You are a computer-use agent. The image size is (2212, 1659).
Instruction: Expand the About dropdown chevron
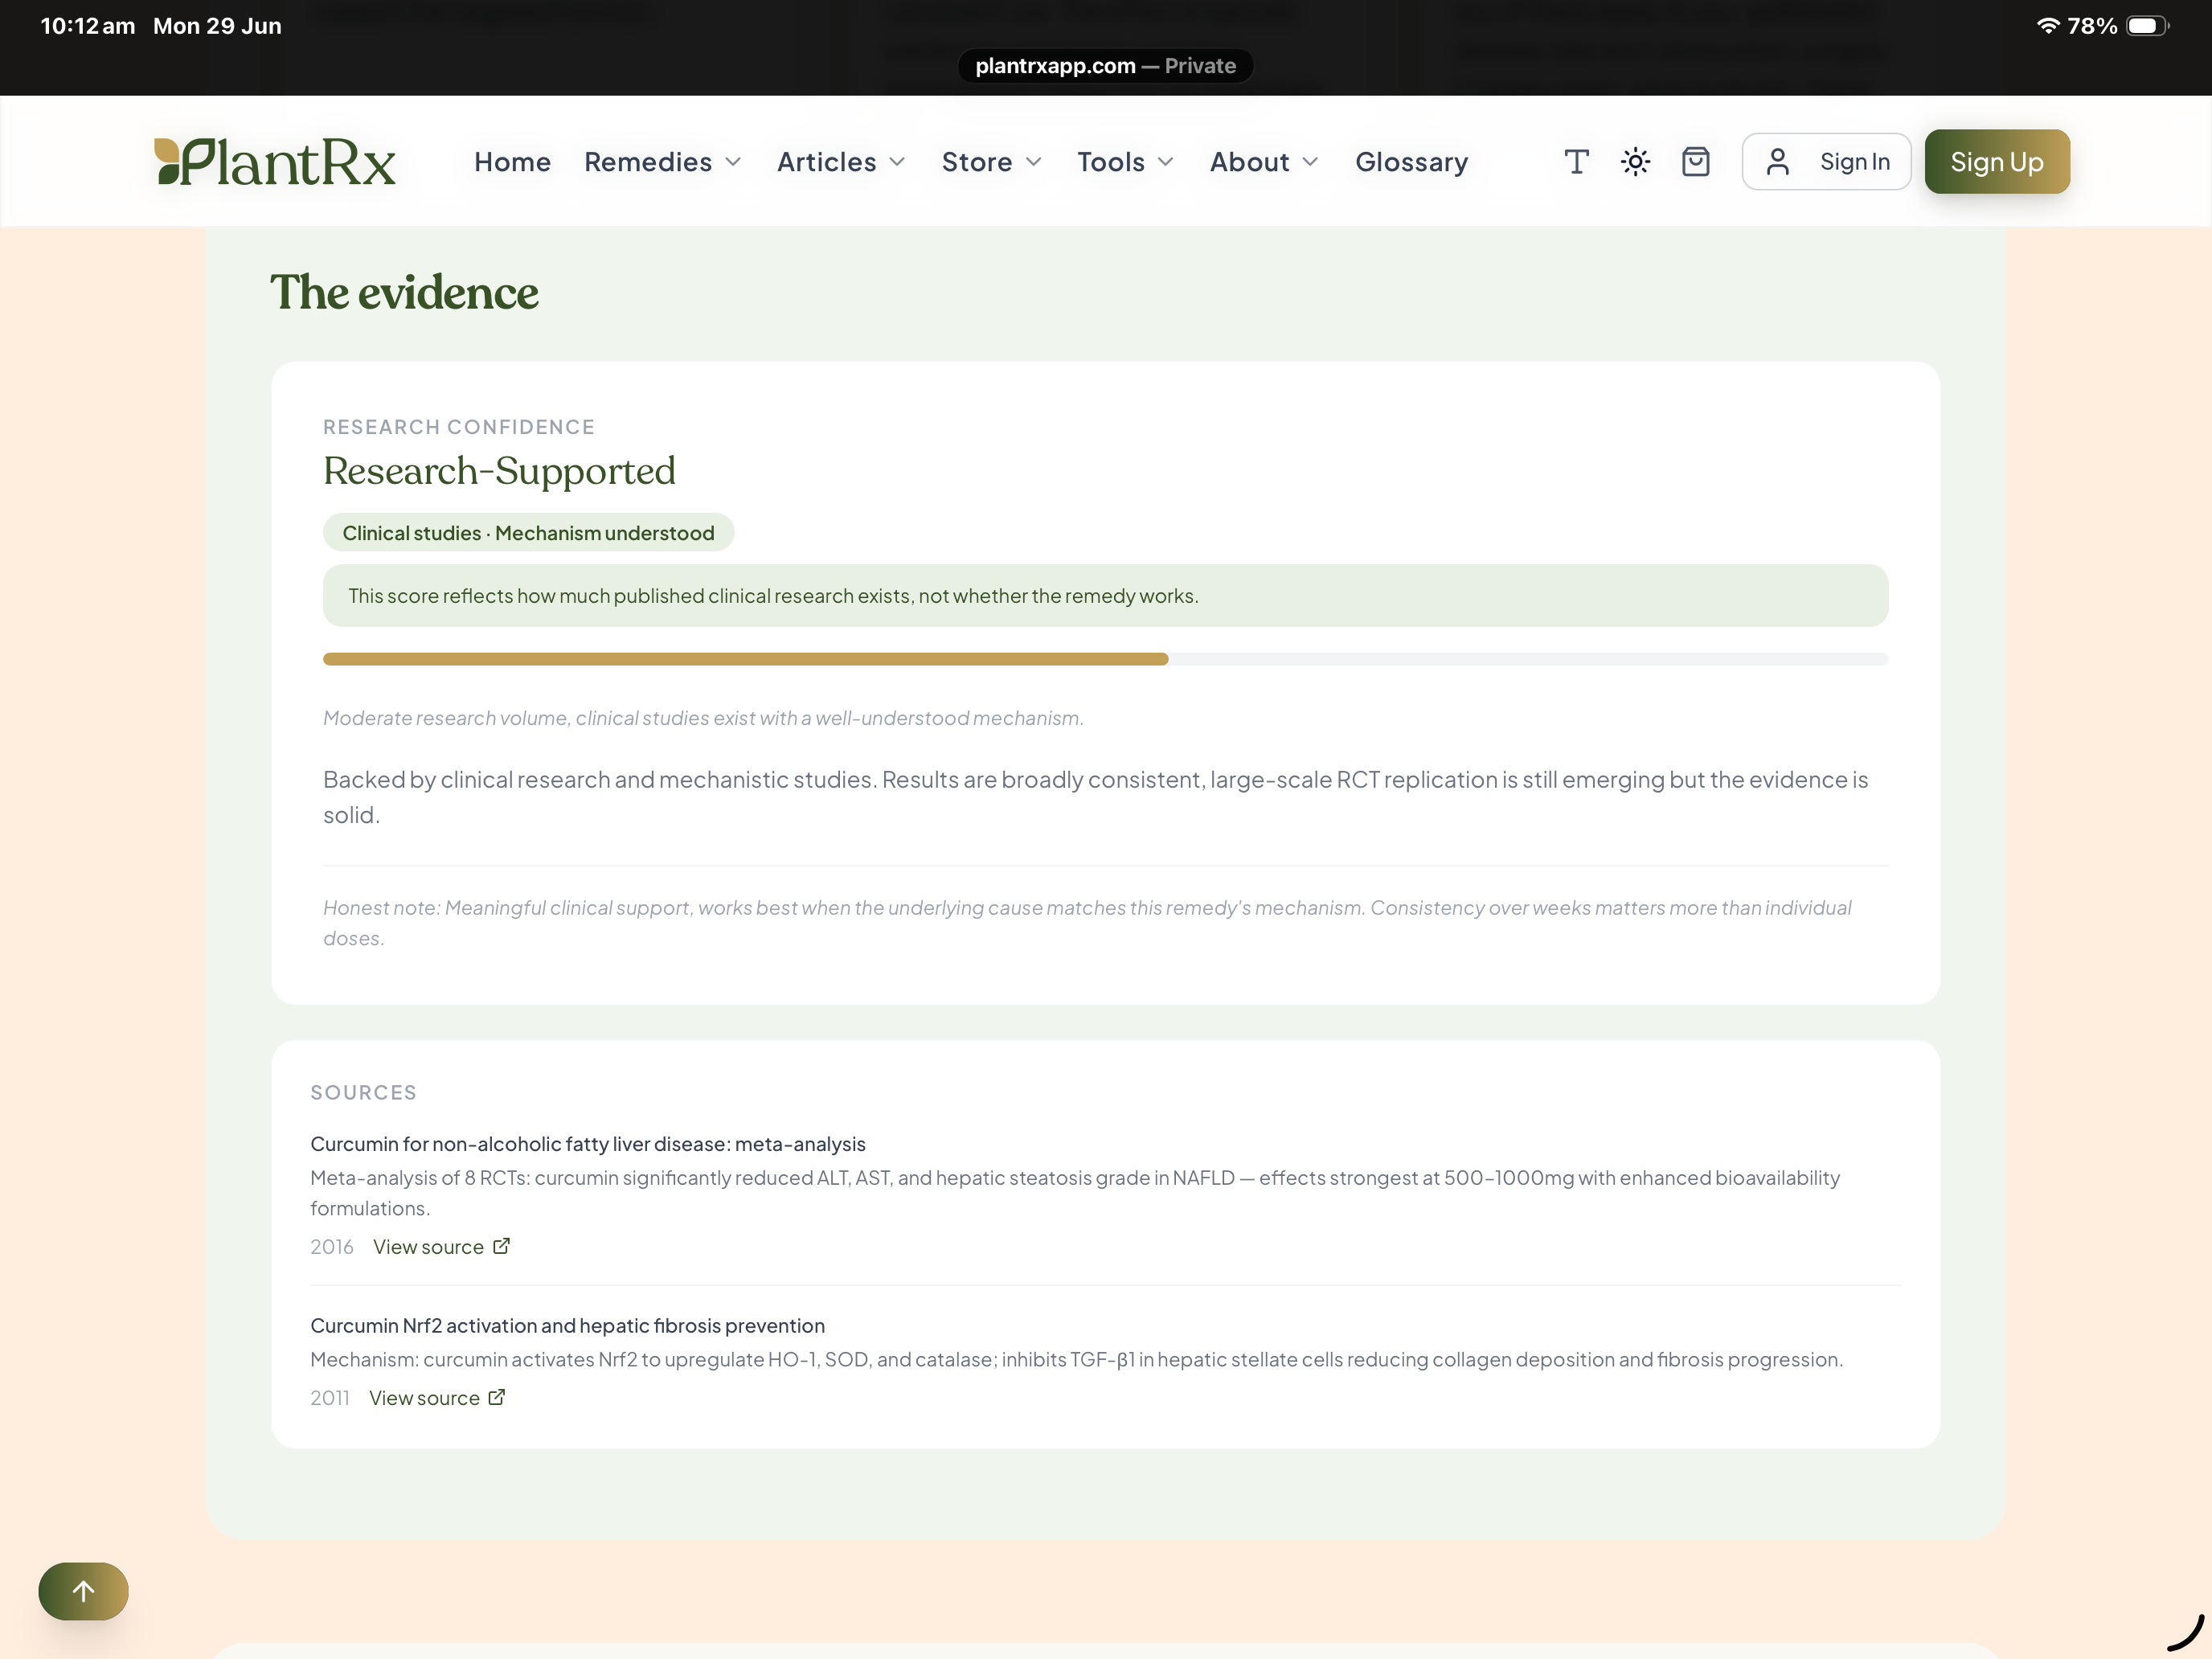[x=1310, y=162]
